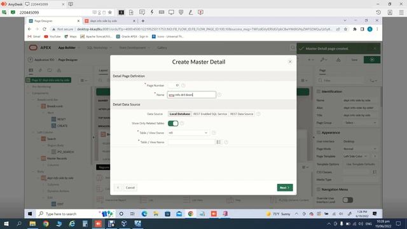This screenshot has width=407, height=229.
Task: Open the YouTube bookmark
Action: [52, 37]
